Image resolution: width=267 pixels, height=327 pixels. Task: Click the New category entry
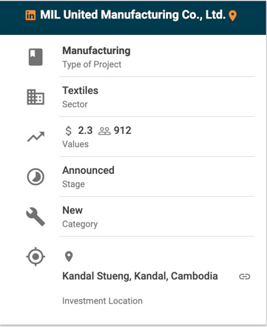tap(72, 210)
